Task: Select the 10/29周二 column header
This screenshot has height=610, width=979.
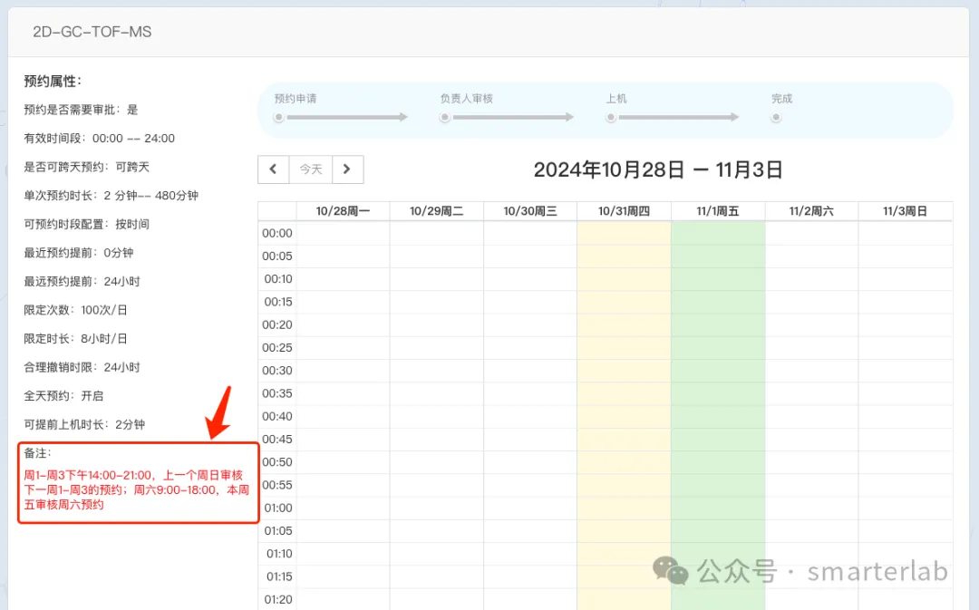Action: (436, 211)
